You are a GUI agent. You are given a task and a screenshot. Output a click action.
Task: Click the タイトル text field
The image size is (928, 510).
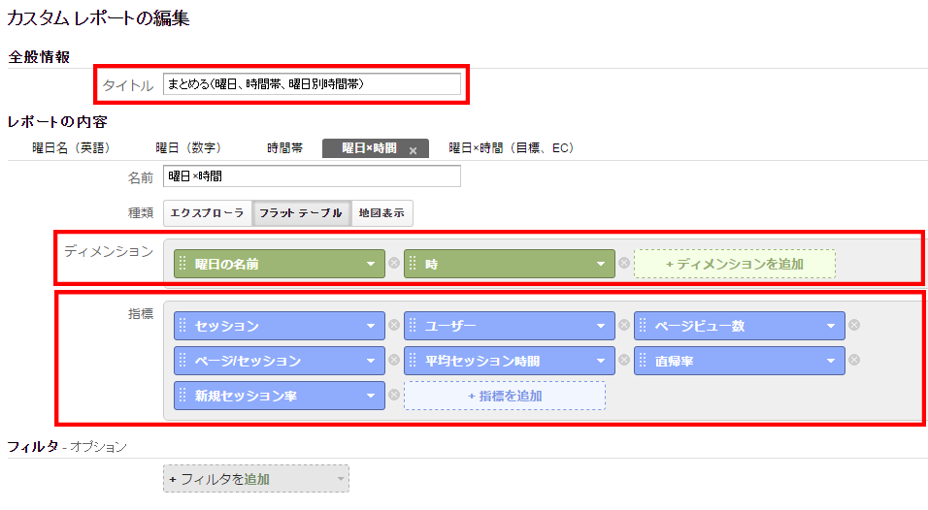tap(312, 84)
